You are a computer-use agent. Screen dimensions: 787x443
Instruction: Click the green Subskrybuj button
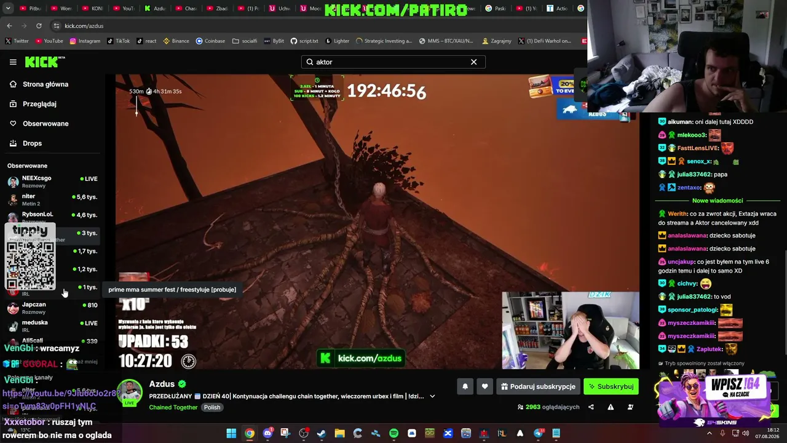pyautogui.click(x=611, y=386)
